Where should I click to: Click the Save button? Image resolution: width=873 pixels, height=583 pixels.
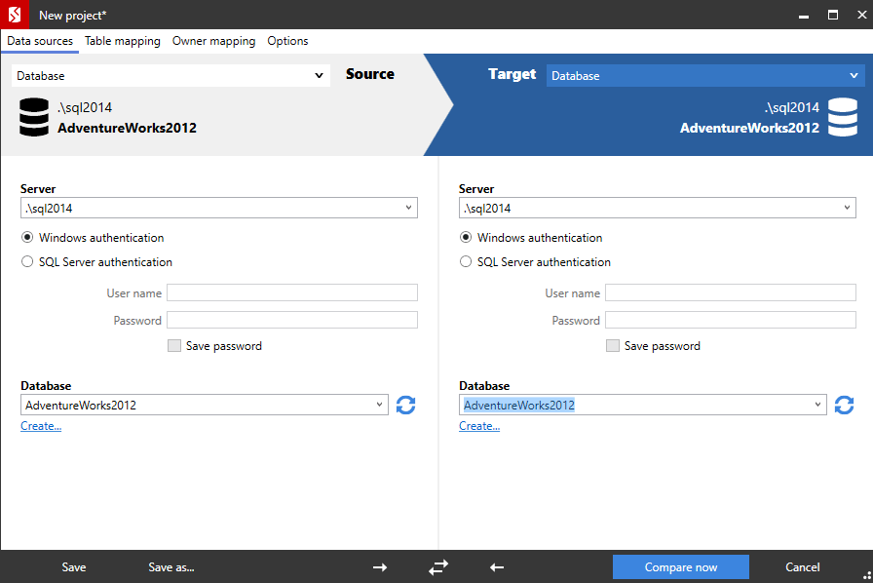pos(73,567)
